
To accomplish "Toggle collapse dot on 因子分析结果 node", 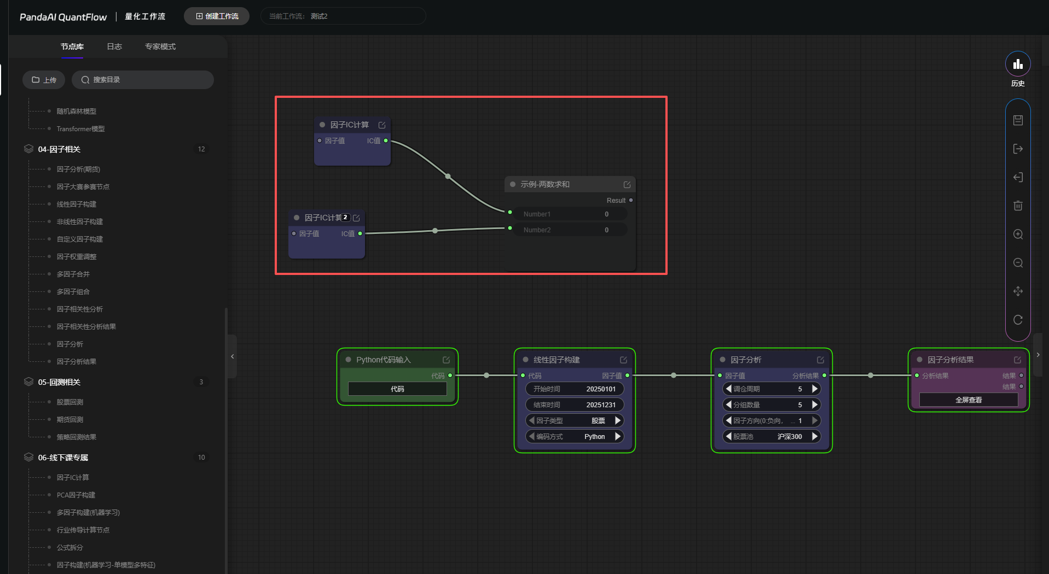I will click(919, 360).
